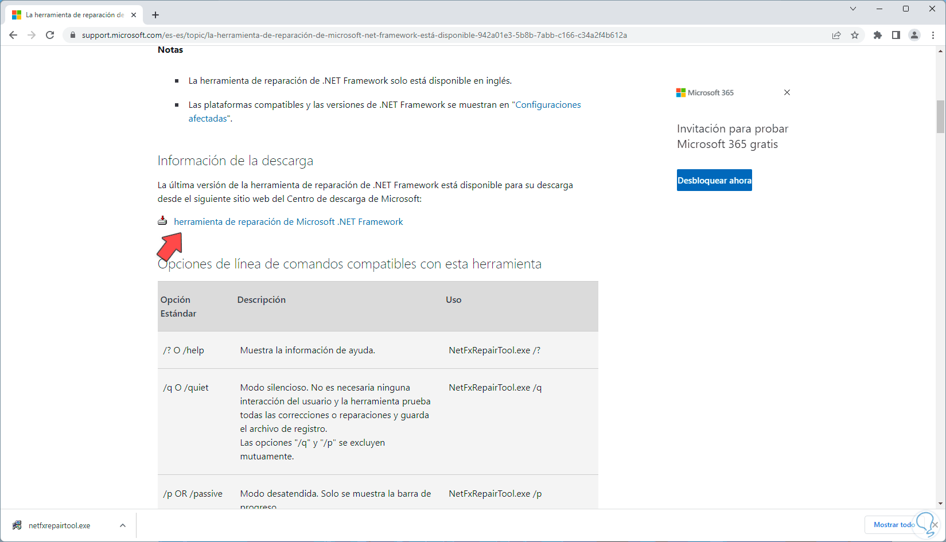The image size is (946, 542).
Task: Bookmark this page with the star
Action: [855, 35]
